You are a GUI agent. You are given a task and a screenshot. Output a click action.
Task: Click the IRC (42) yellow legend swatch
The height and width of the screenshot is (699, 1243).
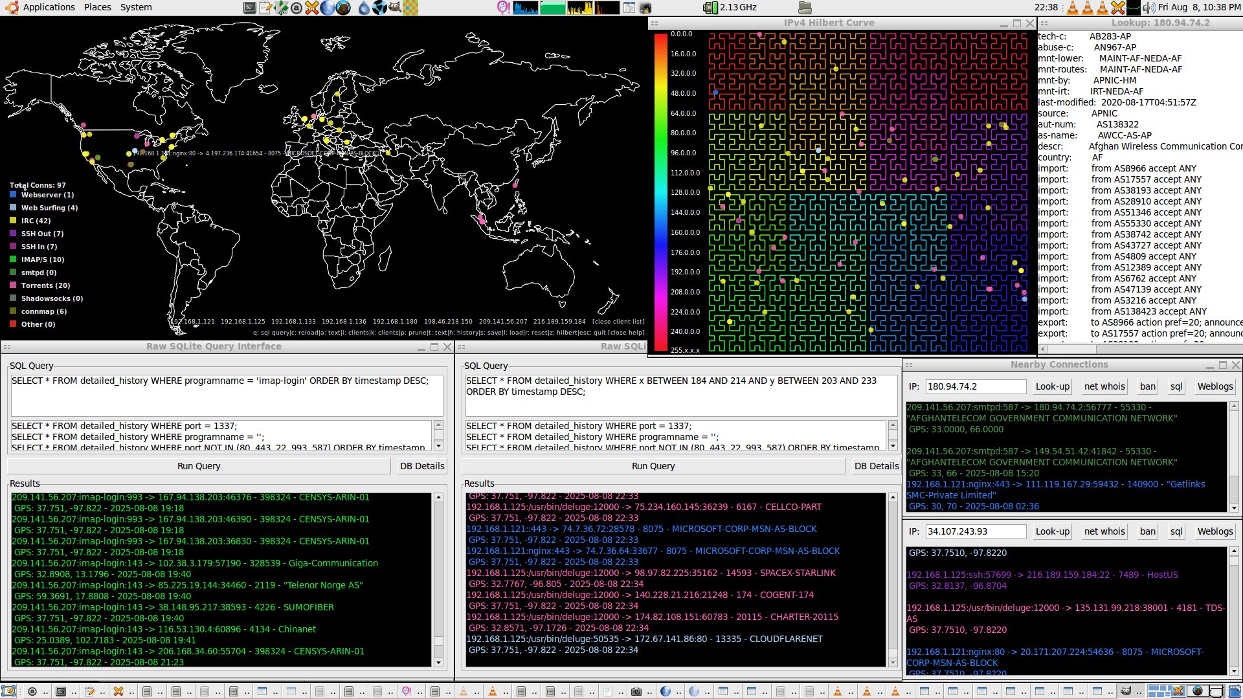pos(13,221)
